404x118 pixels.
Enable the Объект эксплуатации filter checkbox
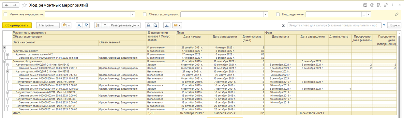tap(145, 14)
